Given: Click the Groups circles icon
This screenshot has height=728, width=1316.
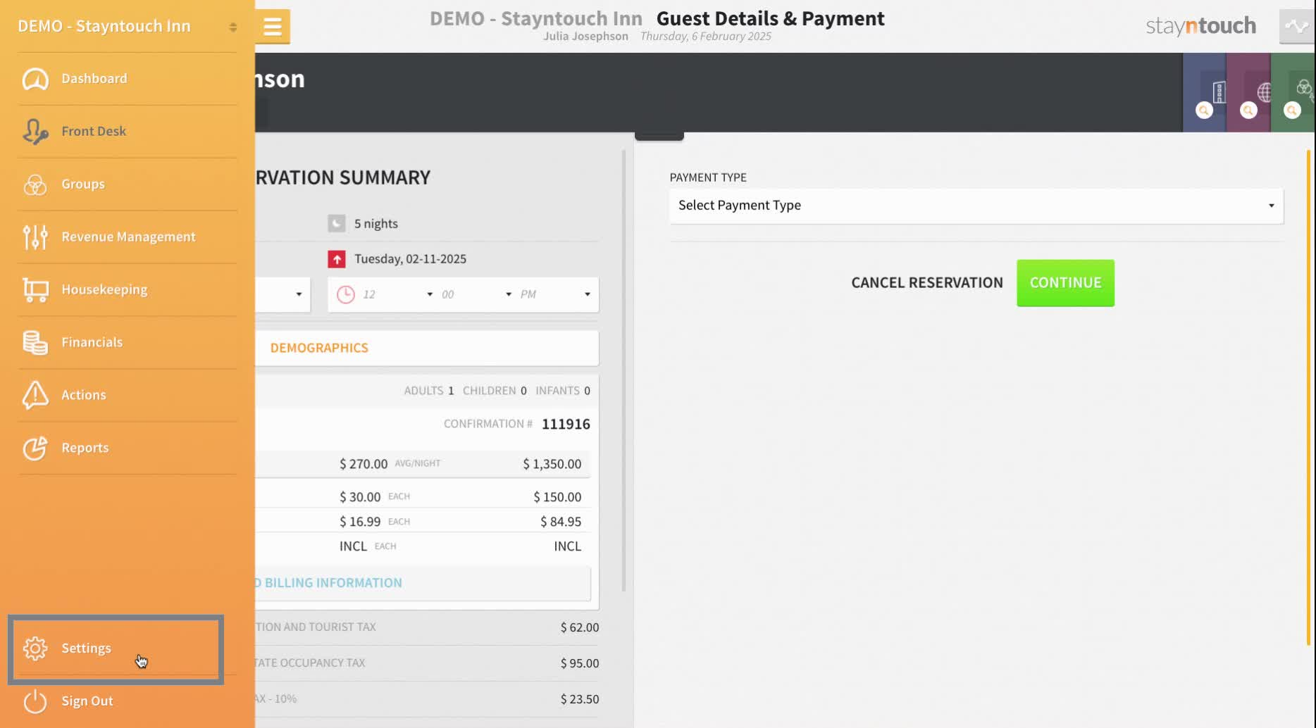Looking at the screenshot, I should (x=35, y=184).
